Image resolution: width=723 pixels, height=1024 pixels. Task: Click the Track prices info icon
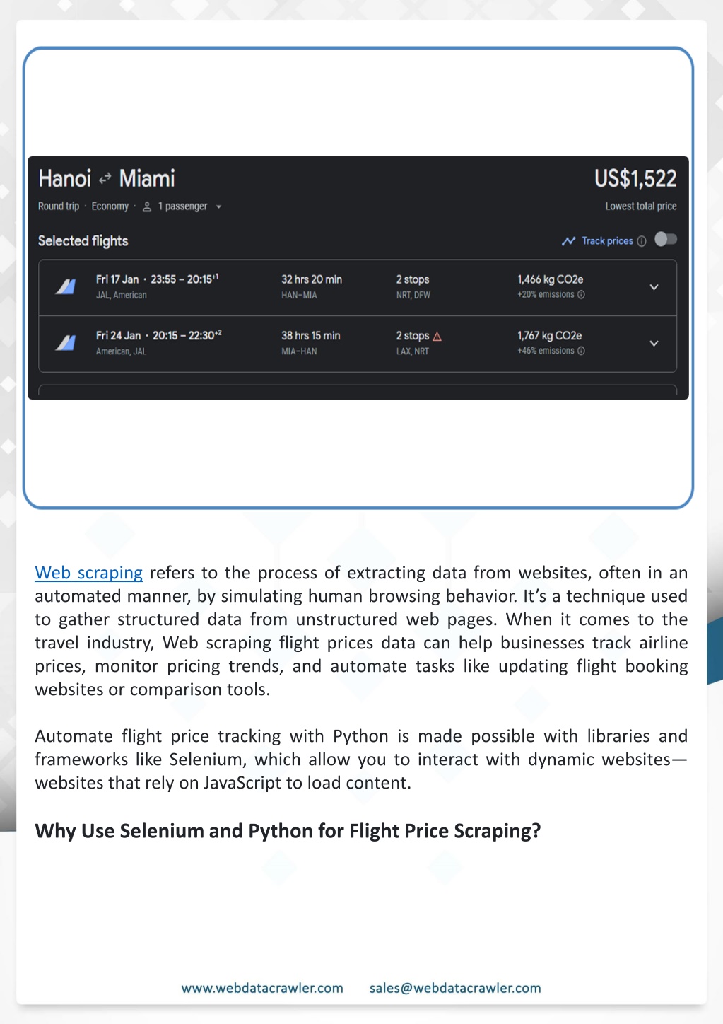pos(642,241)
